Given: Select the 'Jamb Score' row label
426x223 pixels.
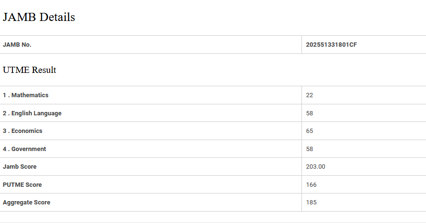Looking at the screenshot, I should click(20, 167).
